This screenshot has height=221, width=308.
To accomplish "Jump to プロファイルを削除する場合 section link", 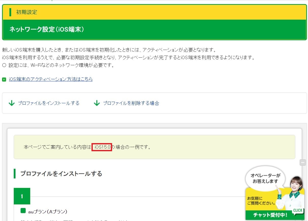I will (x=131, y=103).
